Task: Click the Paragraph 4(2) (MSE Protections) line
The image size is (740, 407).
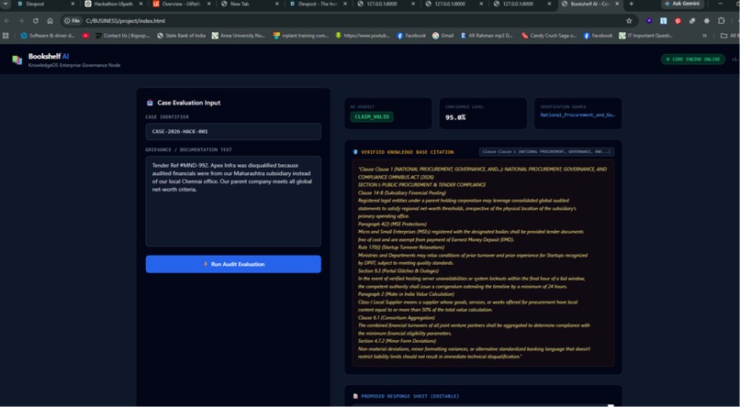Action: (x=392, y=224)
